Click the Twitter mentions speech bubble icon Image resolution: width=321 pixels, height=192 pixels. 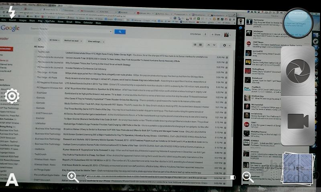[x=240, y=28]
